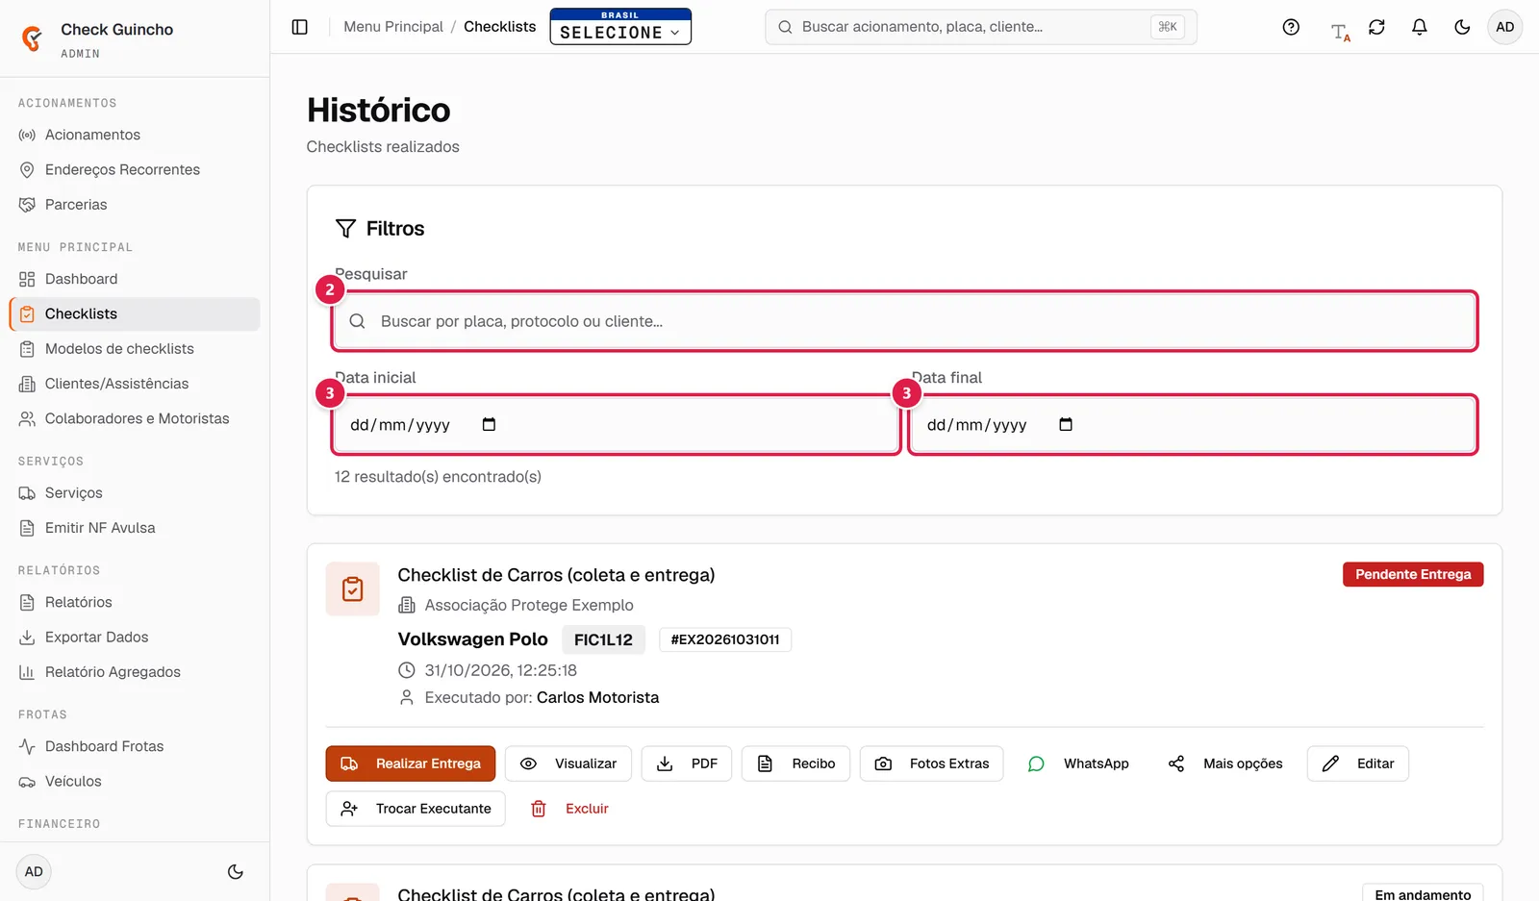Open the AD user avatar in header
The height and width of the screenshot is (901, 1539).
click(x=1504, y=27)
